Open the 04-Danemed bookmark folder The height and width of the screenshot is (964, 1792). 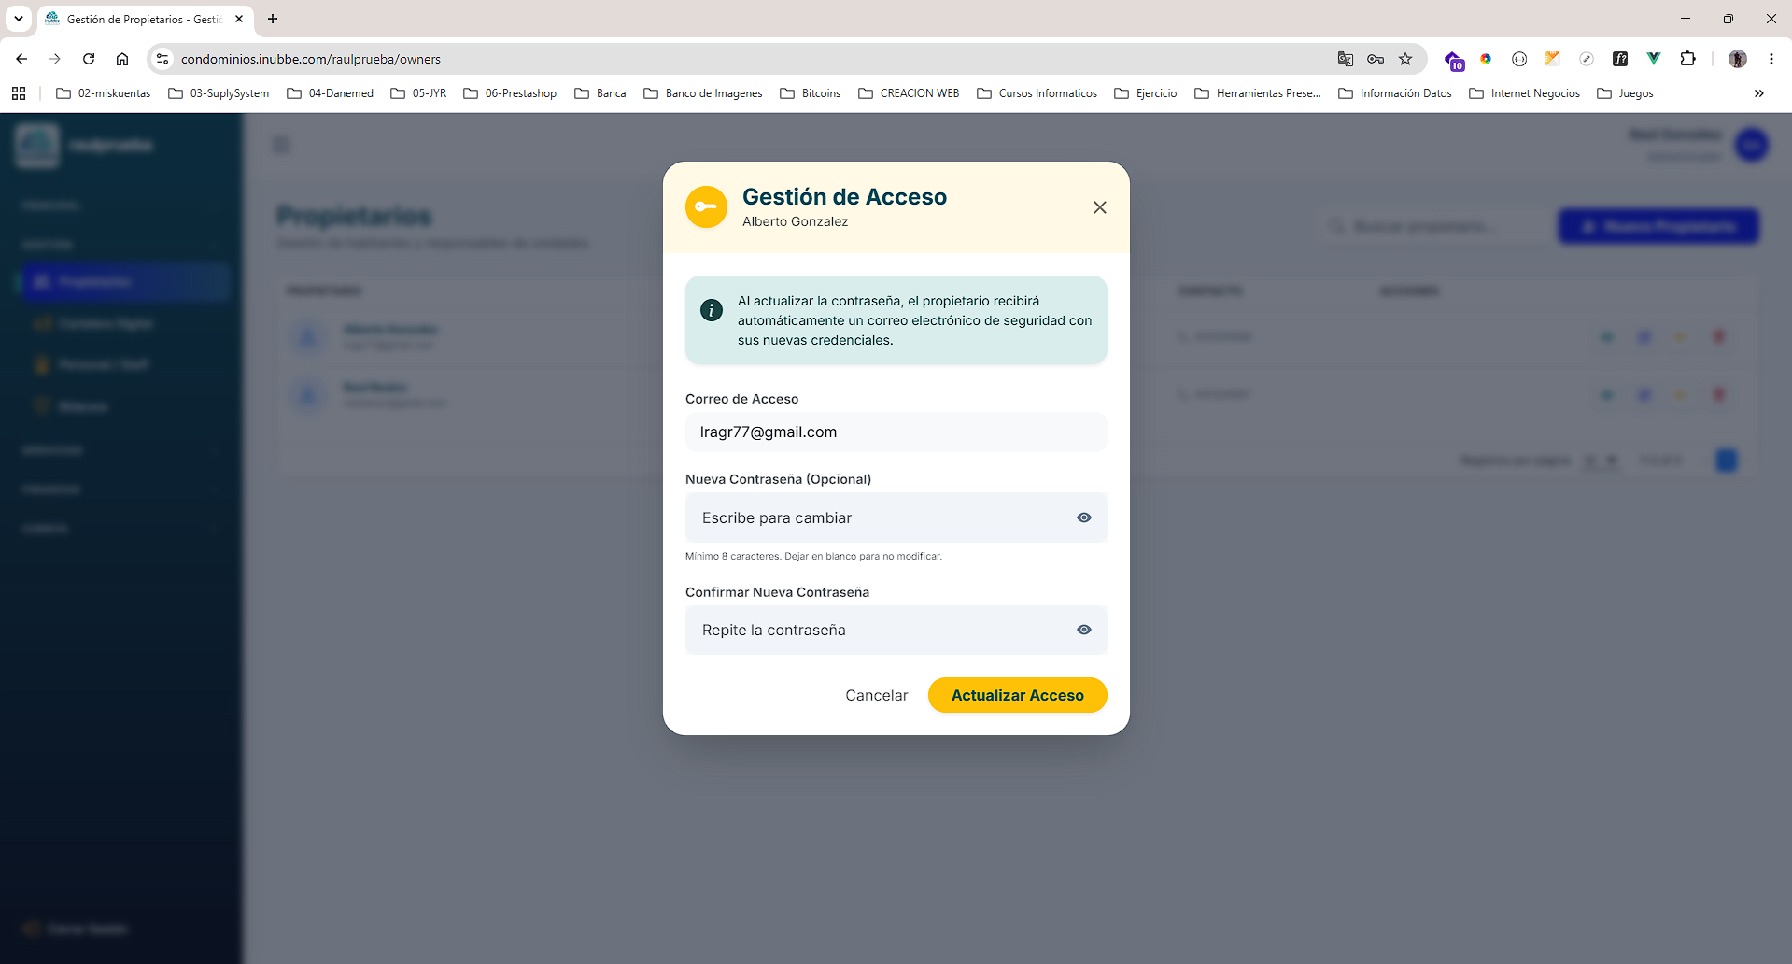331,93
